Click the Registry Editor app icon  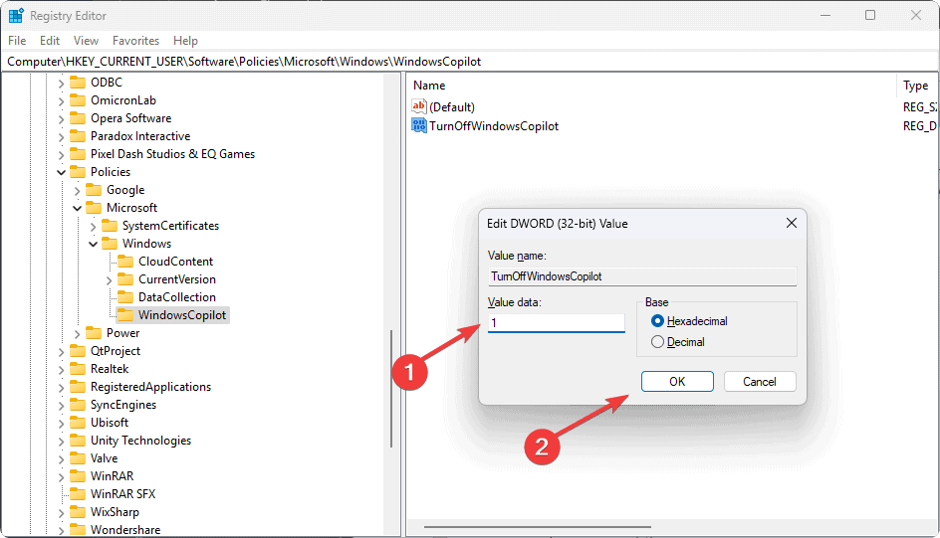16,16
